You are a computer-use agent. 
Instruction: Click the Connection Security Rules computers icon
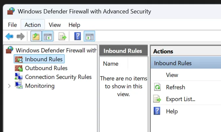pos(19,77)
